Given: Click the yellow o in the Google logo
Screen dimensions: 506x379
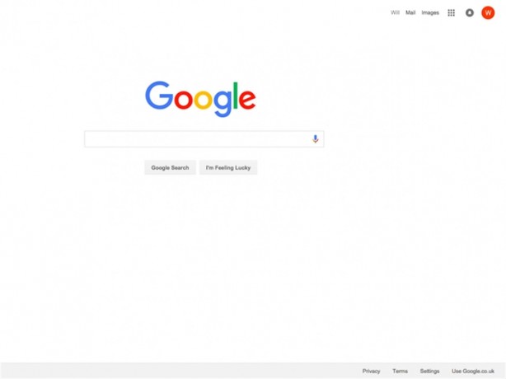Looking at the screenshot, I should (203, 99).
